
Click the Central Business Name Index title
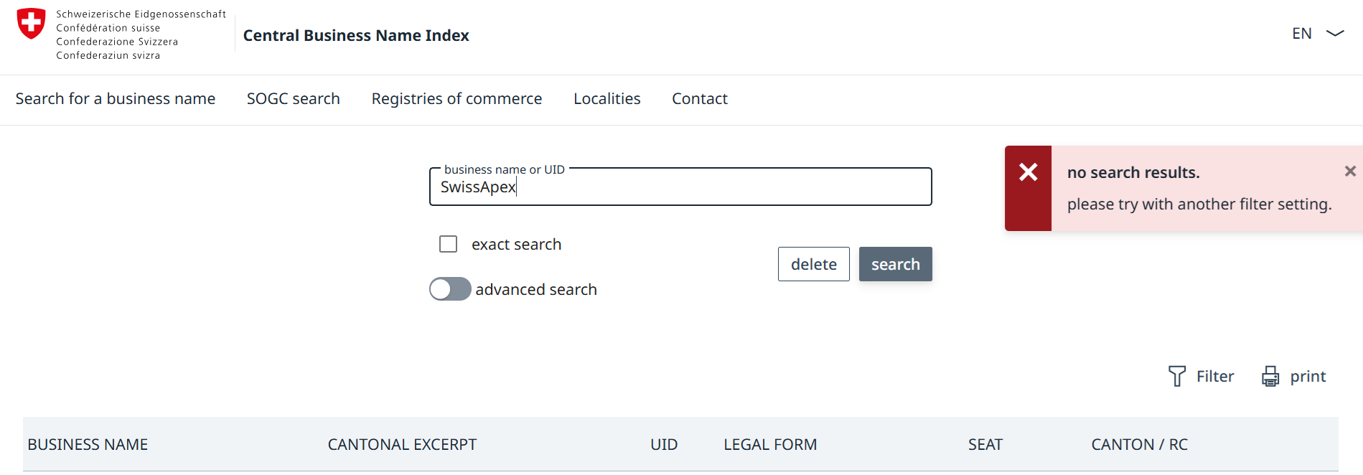point(356,36)
